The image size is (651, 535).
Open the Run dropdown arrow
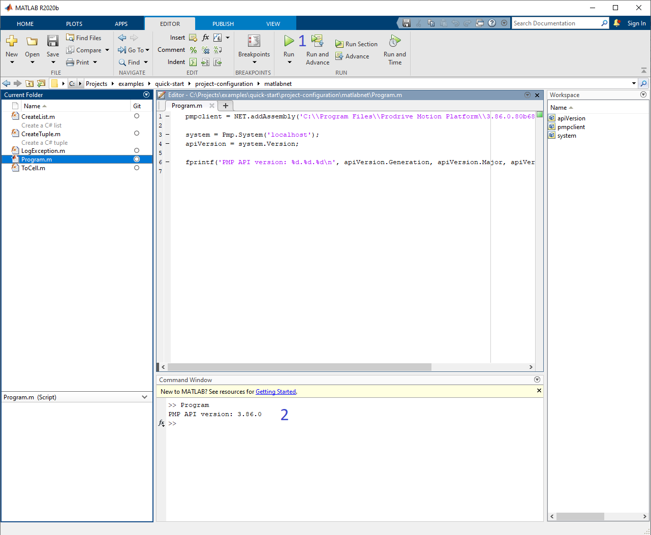288,61
